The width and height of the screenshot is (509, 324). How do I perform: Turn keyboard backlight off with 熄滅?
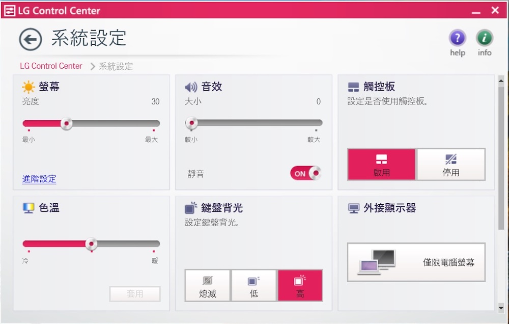[208, 286]
